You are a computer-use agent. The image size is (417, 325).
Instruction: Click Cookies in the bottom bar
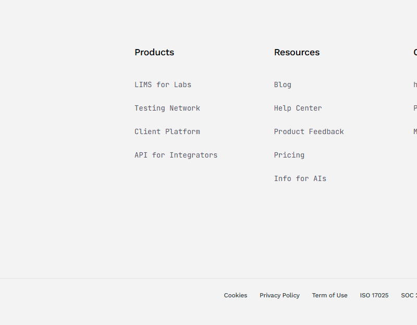click(236, 295)
